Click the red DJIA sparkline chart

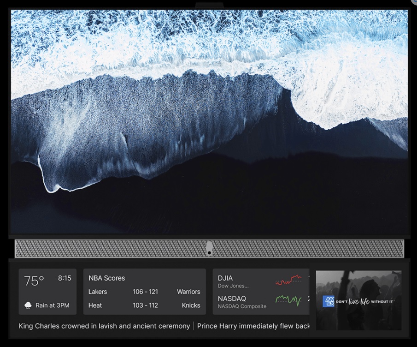click(x=288, y=280)
